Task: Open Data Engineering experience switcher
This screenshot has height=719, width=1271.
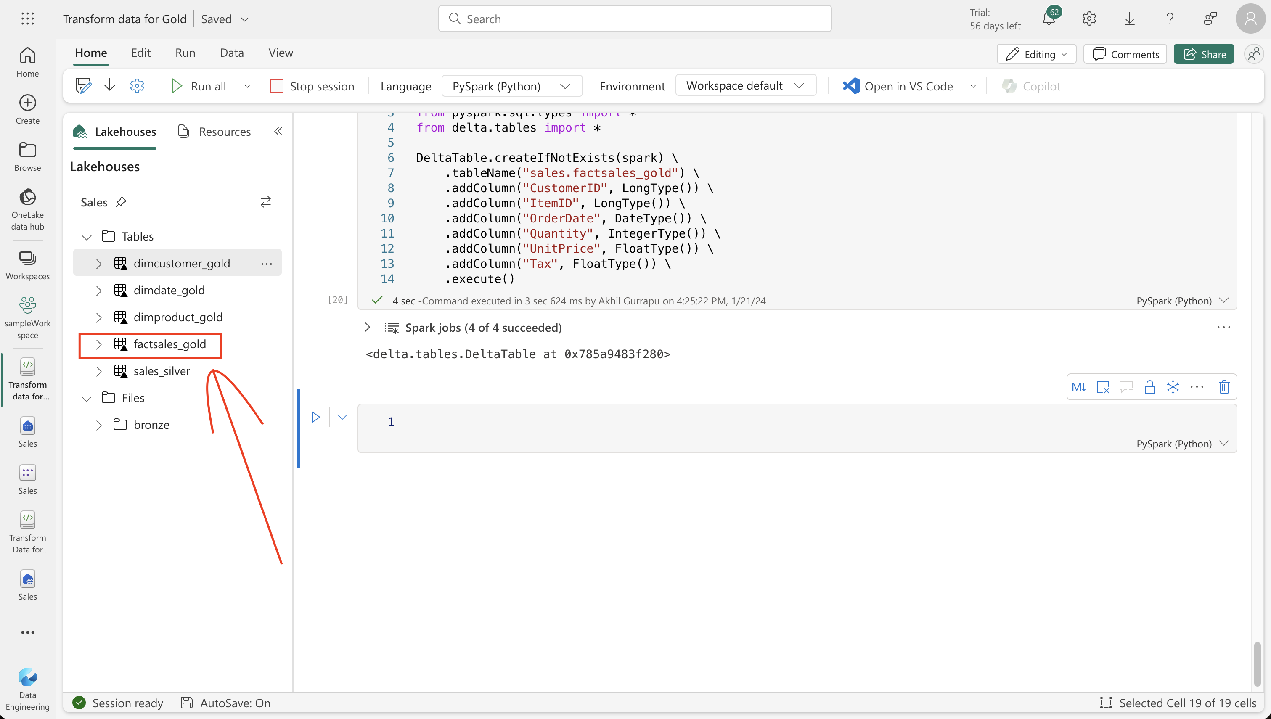Action: coord(28,690)
